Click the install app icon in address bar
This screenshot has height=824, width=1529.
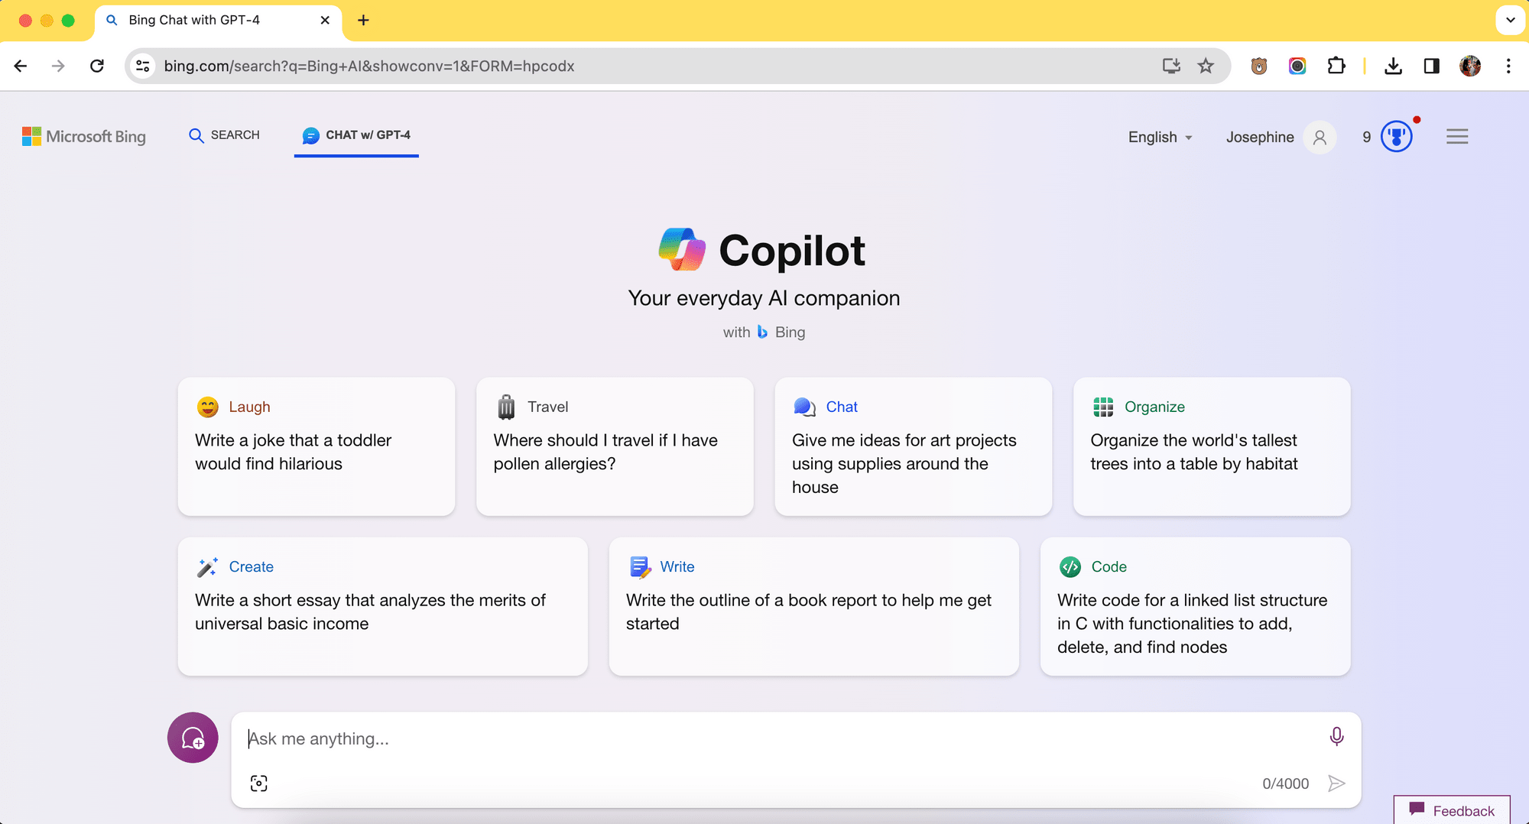[1171, 66]
